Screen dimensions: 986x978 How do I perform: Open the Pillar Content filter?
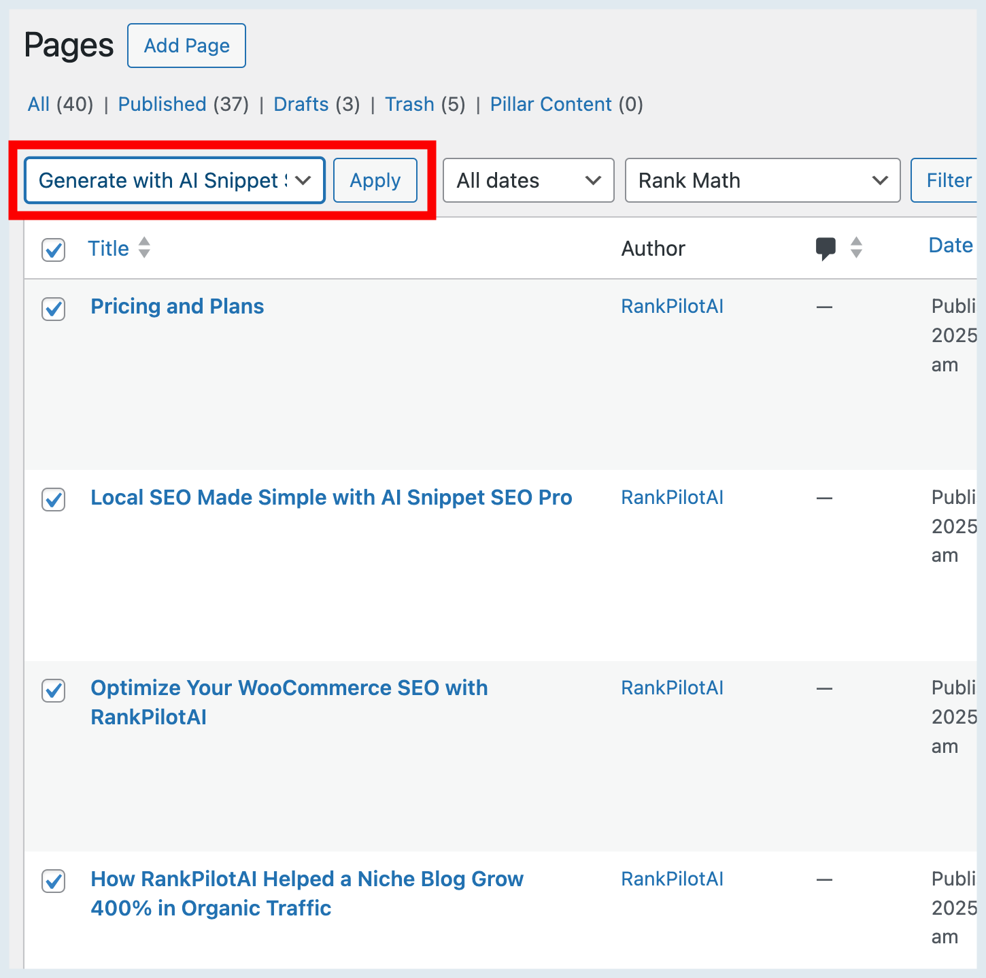tap(551, 104)
